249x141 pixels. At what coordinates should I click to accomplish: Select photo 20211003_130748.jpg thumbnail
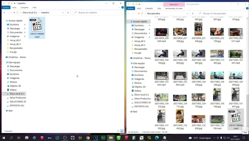point(217,94)
